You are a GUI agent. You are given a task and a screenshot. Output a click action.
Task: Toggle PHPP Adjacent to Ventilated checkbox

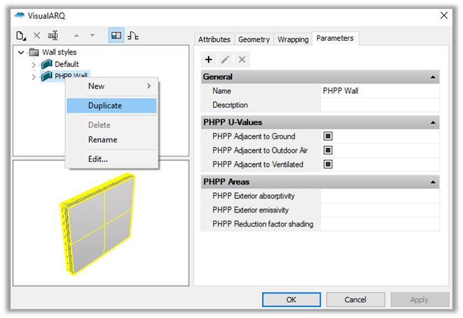click(328, 164)
